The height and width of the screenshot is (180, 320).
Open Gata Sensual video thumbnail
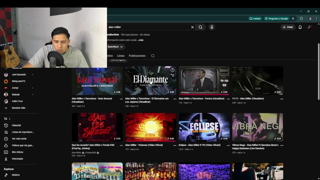[97, 80]
